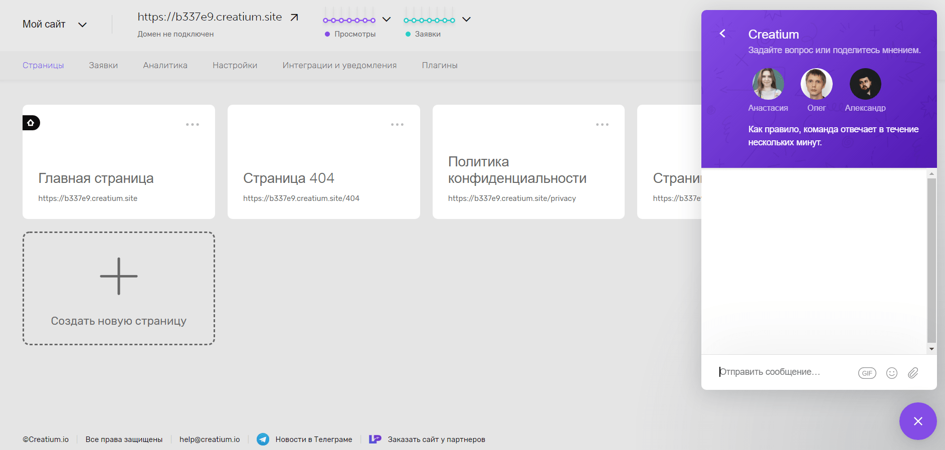
Task: Click Создать новую страницу button
Action: 119,288
